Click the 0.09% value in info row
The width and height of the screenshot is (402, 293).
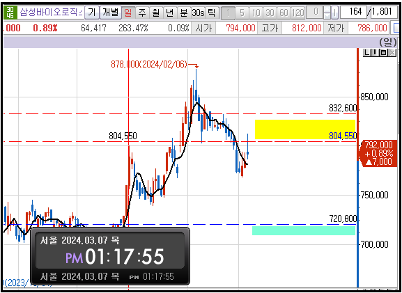point(178,28)
